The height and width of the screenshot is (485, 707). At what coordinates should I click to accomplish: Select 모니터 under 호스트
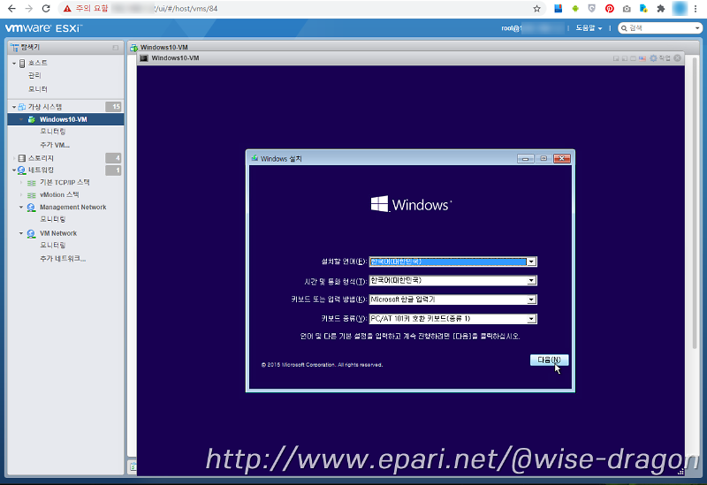[38, 89]
